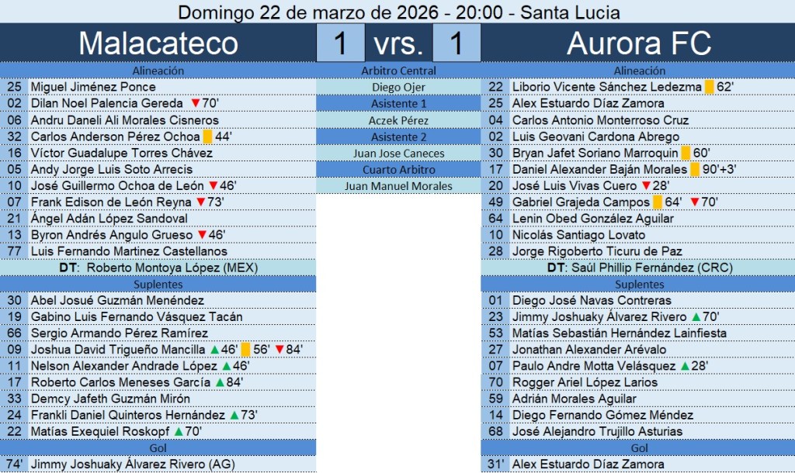Select coach row Roberto Montoya López (MEX)
Screen dimensions: 795x473
[158, 268]
